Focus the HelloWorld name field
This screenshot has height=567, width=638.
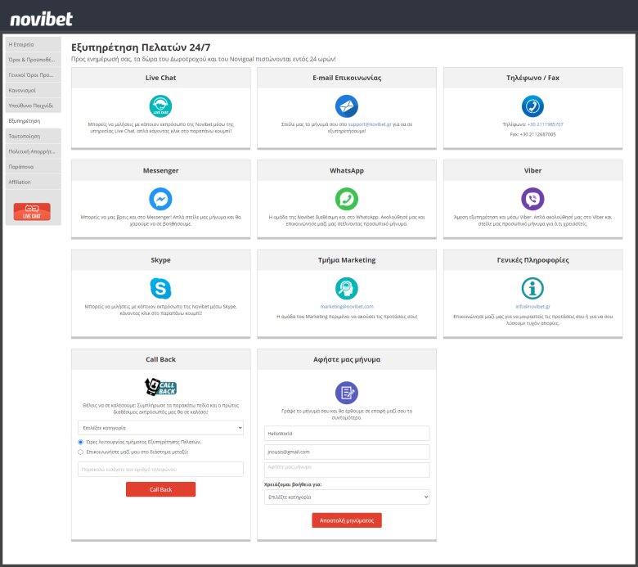[x=347, y=434]
